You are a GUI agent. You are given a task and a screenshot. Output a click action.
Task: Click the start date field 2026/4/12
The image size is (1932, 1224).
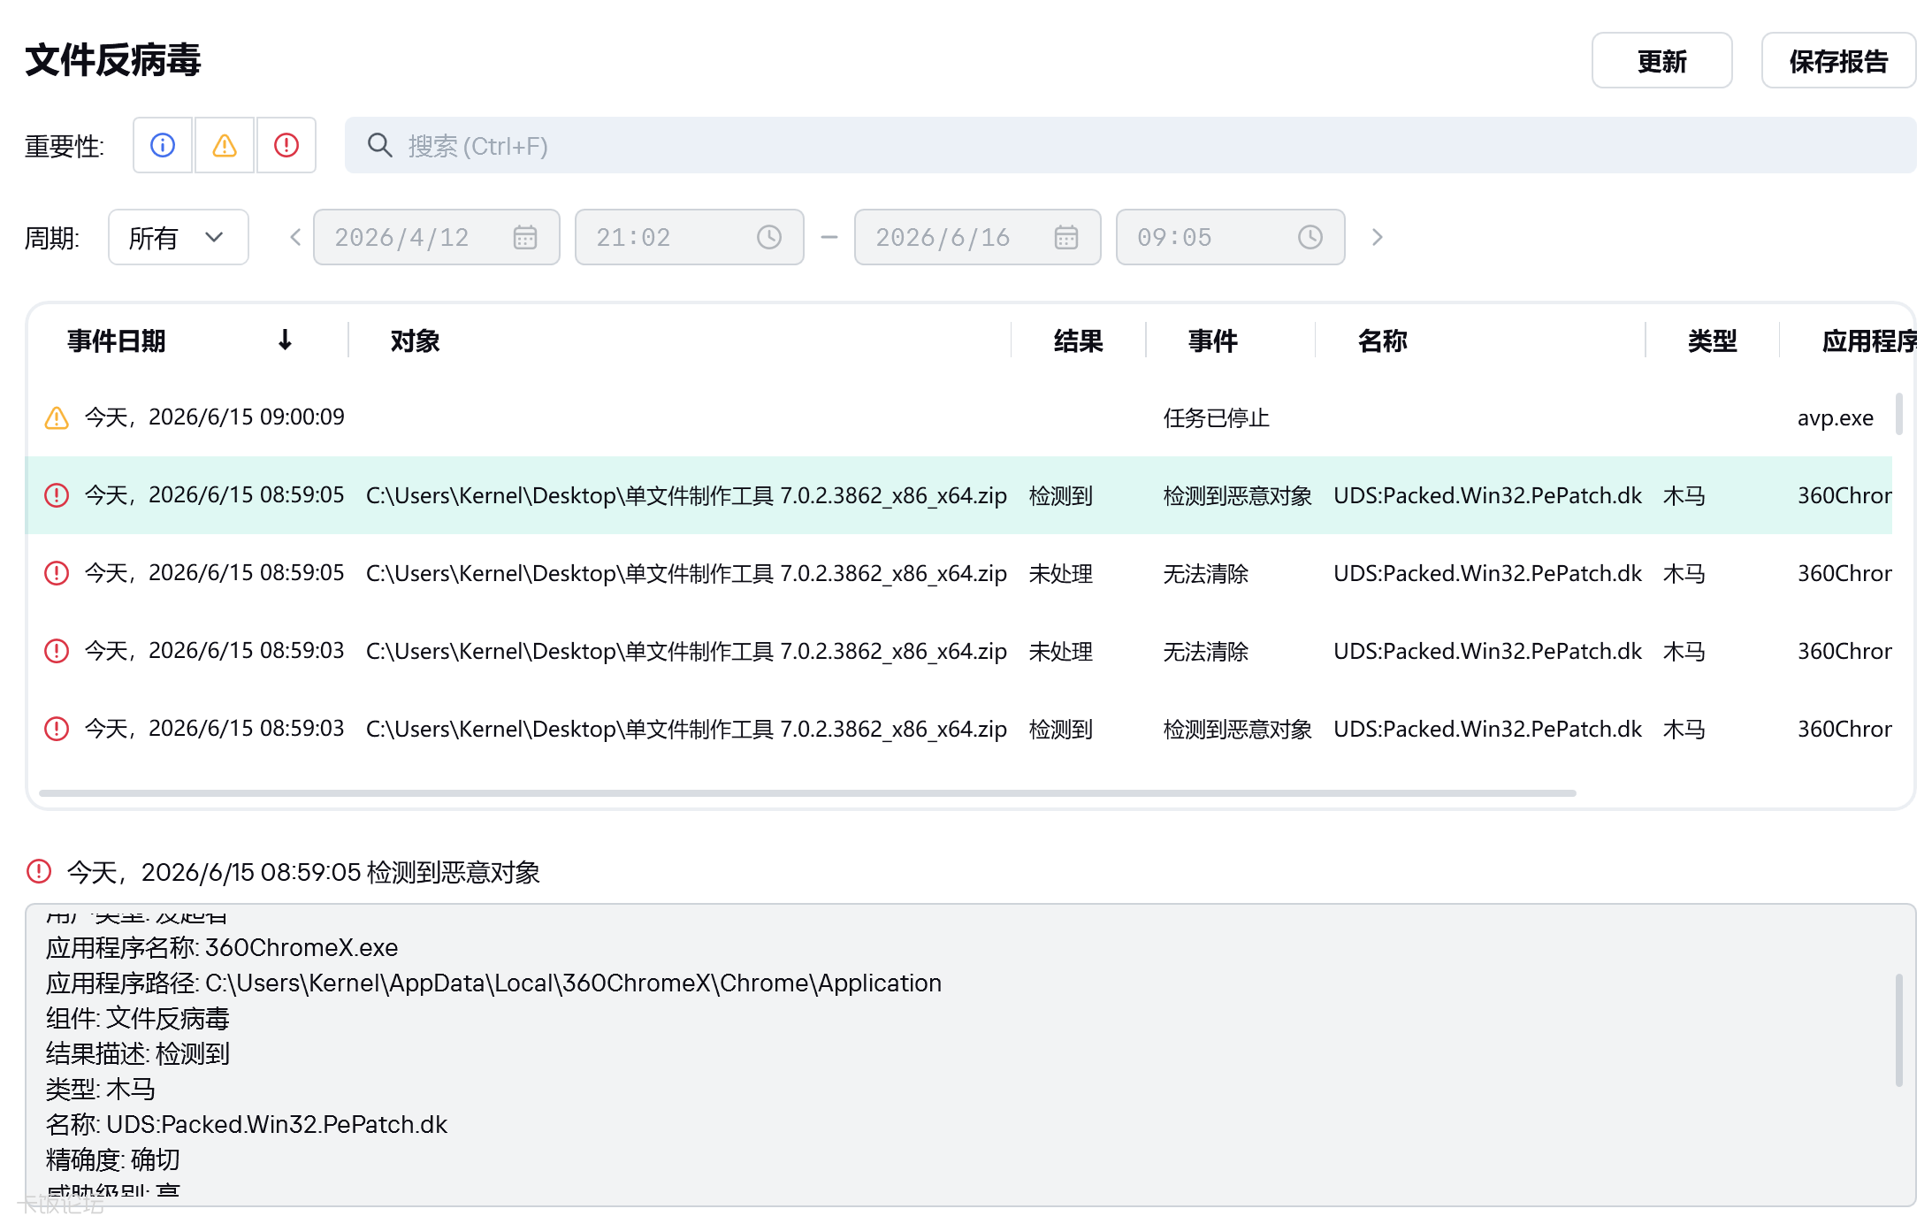(437, 237)
